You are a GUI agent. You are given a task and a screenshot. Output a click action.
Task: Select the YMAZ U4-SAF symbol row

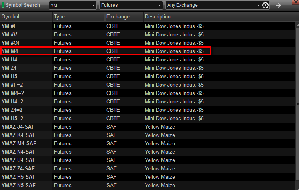click(147, 160)
